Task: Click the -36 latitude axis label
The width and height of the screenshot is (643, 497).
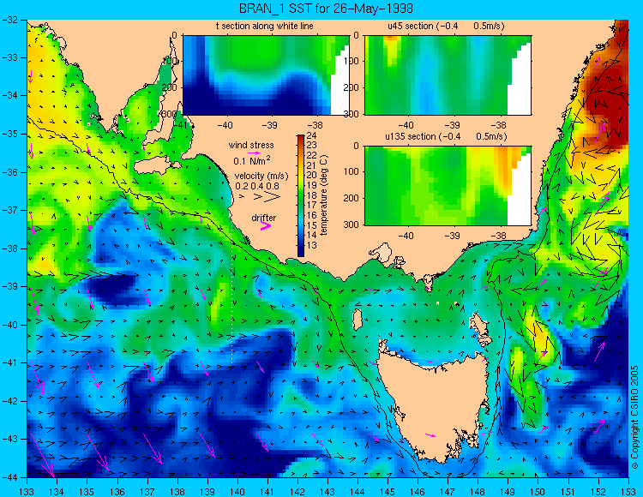Action: pos(10,172)
